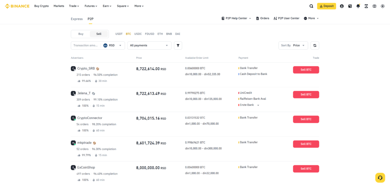Open the search magnifier icon
The image size is (390, 186).
[311, 6]
